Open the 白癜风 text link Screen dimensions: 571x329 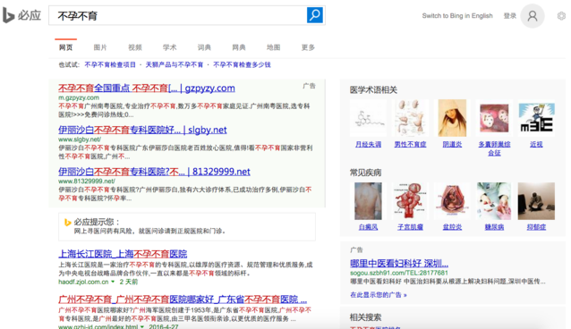coord(368,227)
